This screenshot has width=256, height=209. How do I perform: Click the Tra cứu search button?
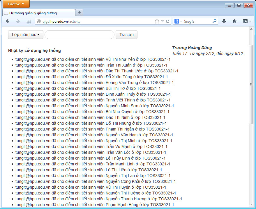pos(126,35)
